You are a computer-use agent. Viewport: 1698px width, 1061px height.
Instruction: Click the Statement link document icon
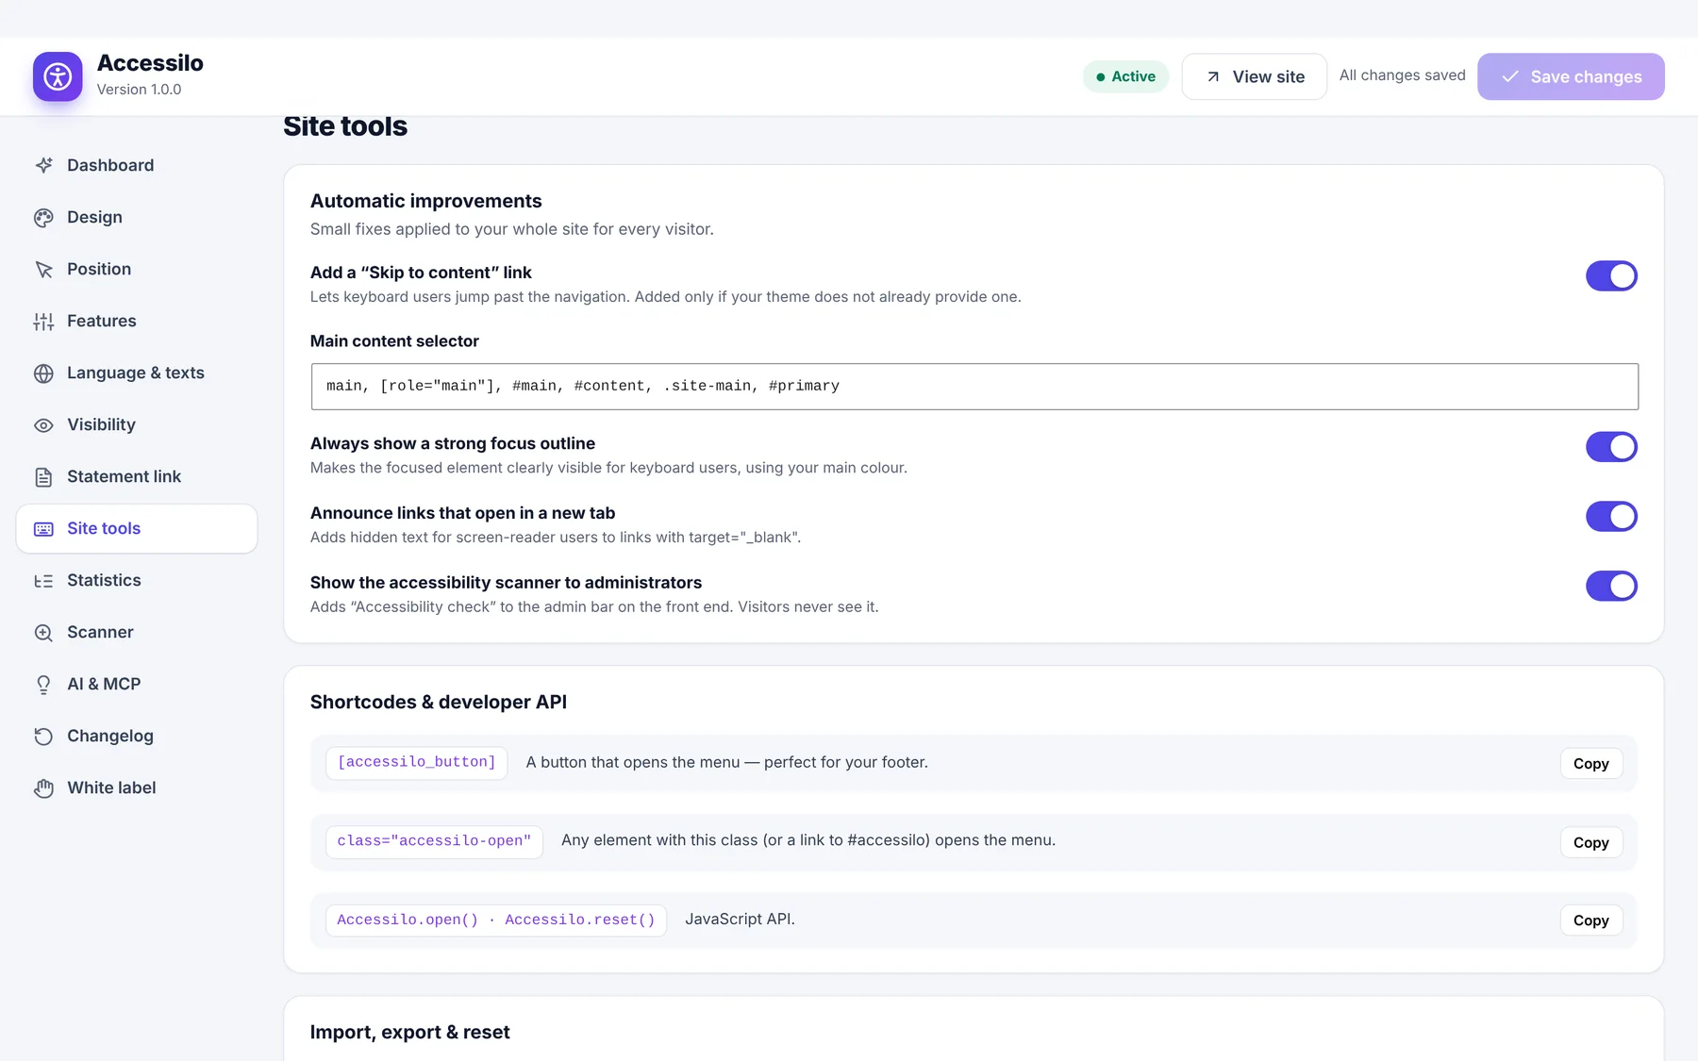pos(43,477)
